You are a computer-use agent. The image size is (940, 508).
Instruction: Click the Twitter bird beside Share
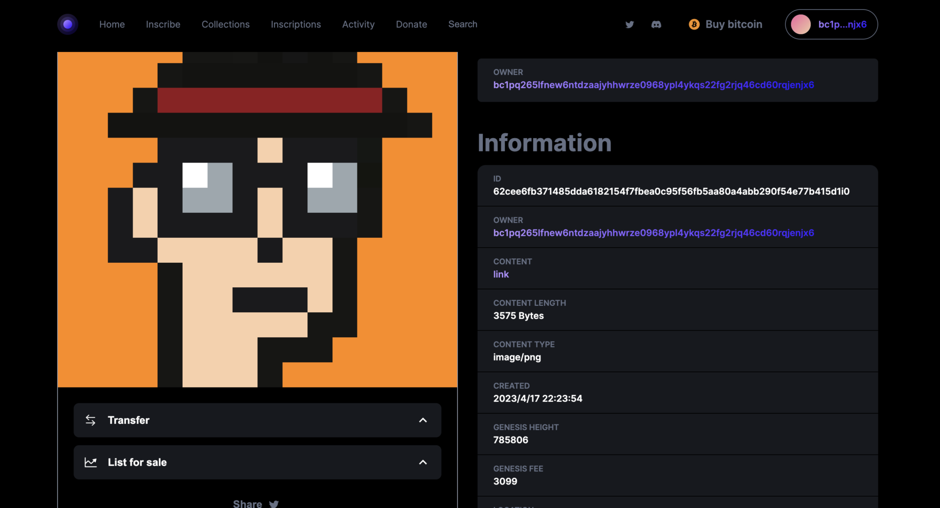point(274,504)
